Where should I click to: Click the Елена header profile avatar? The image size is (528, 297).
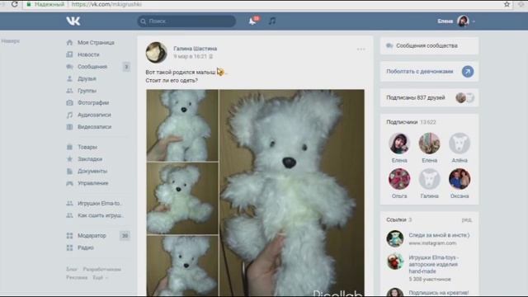click(463, 21)
